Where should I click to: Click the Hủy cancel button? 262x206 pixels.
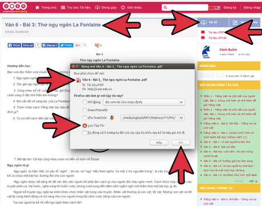click(159, 142)
